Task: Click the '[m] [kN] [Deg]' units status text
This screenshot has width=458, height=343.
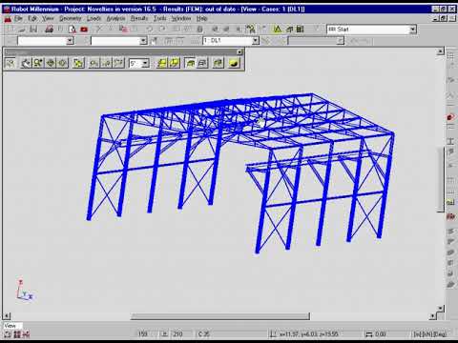Action: 430,334
